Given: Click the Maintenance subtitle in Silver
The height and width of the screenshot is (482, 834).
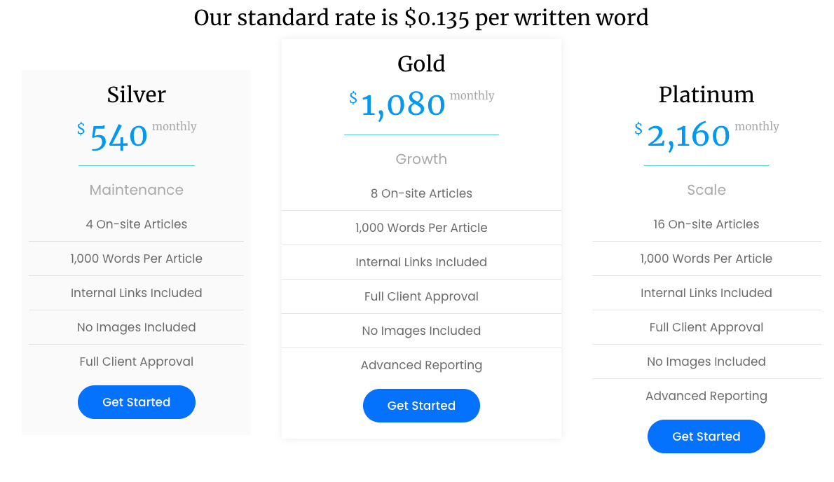Looking at the screenshot, I should tap(137, 190).
